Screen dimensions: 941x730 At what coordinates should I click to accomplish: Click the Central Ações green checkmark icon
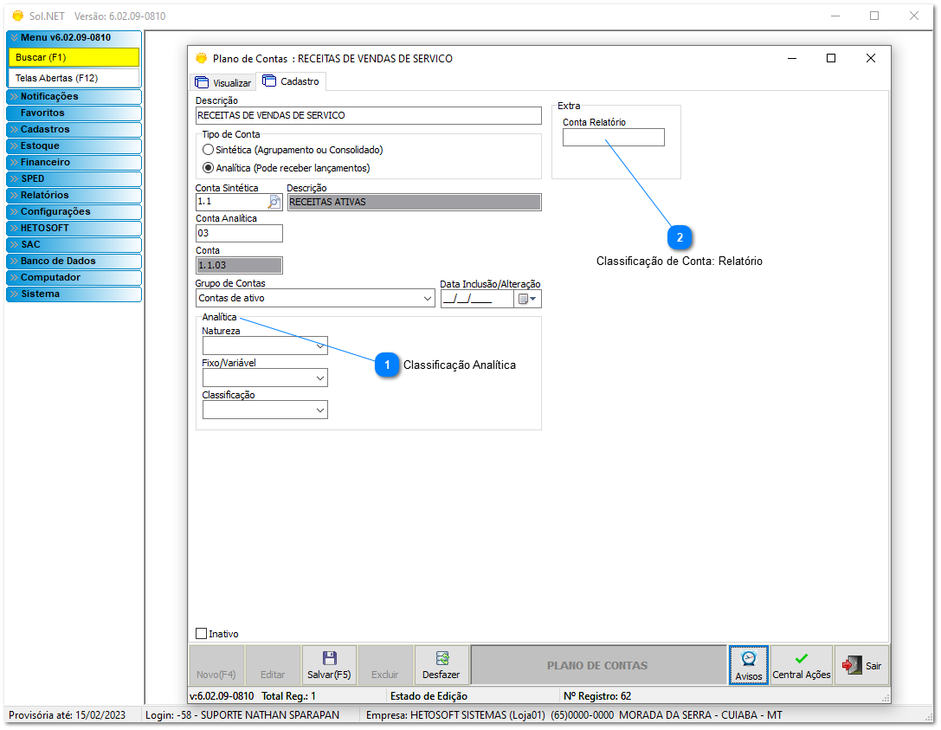[801, 659]
